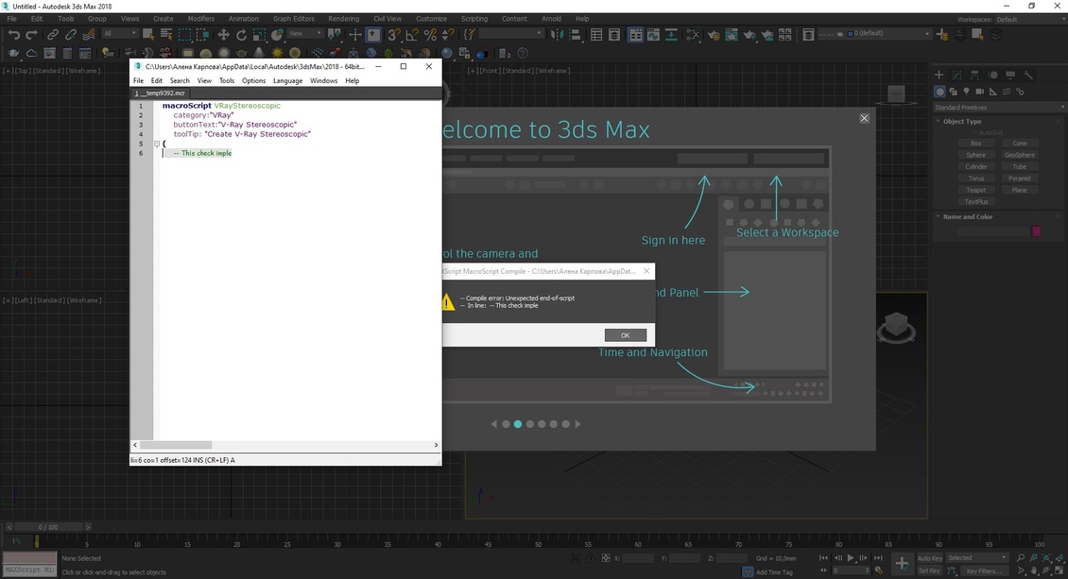Click the magenta object color swatch

(1036, 231)
